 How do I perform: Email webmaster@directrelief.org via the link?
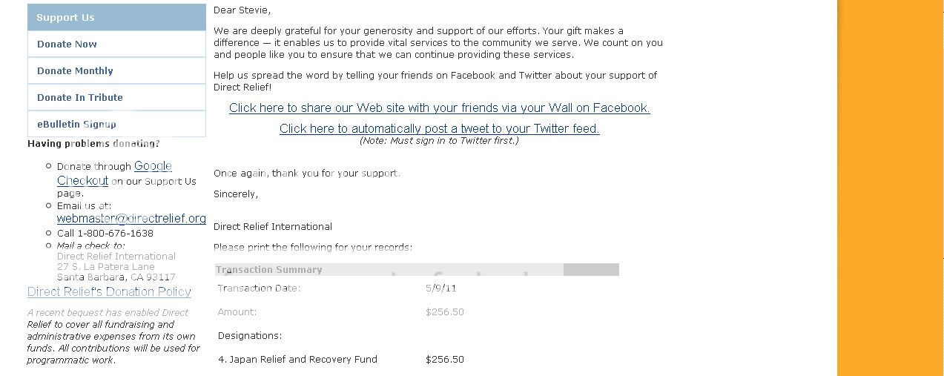[x=131, y=219]
